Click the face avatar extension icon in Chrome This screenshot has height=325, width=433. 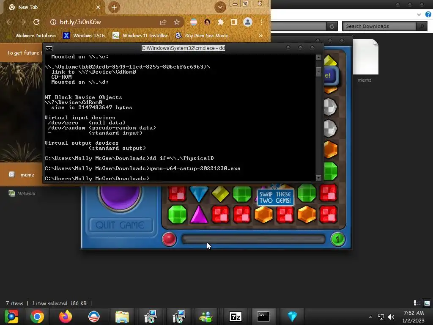[x=207, y=22]
